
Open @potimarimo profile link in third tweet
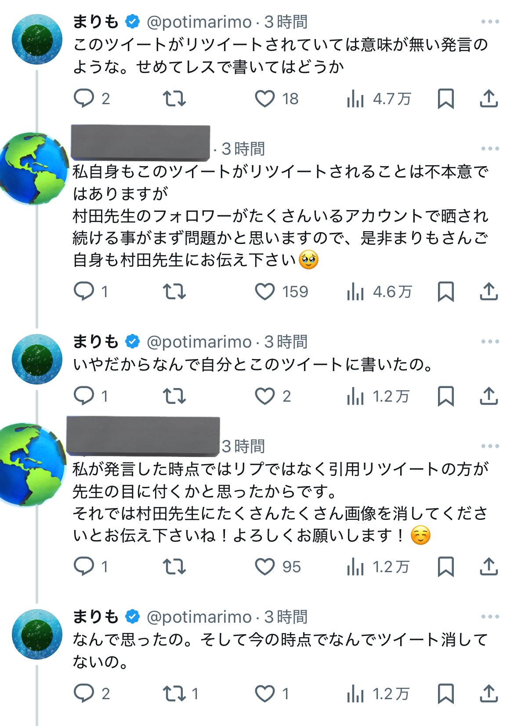pos(199,342)
